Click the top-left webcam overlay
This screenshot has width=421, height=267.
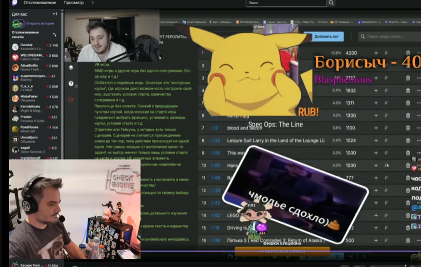click(112, 36)
